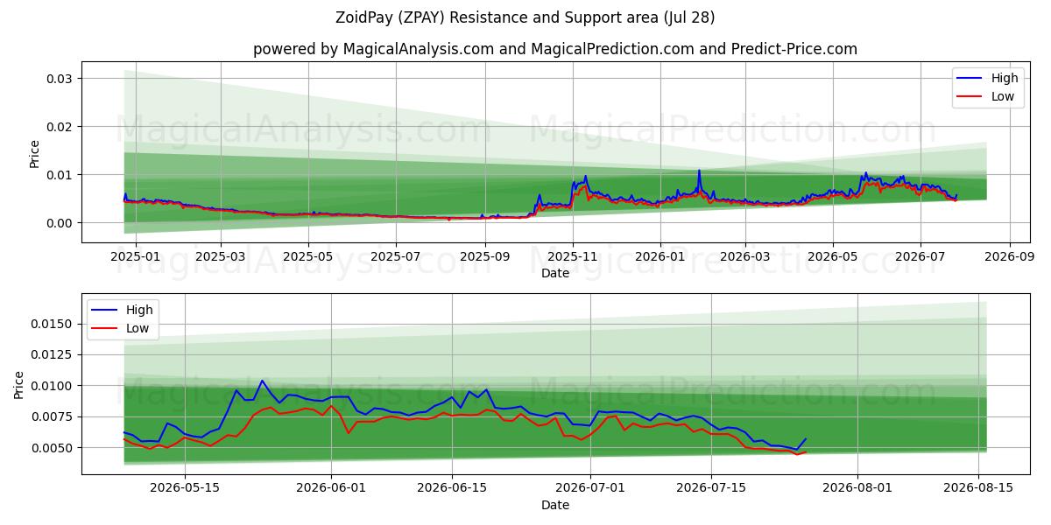1051x525 pixels.
Task: Click 'High' in the top chart legend
Action: pyautogui.click(x=1004, y=78)
